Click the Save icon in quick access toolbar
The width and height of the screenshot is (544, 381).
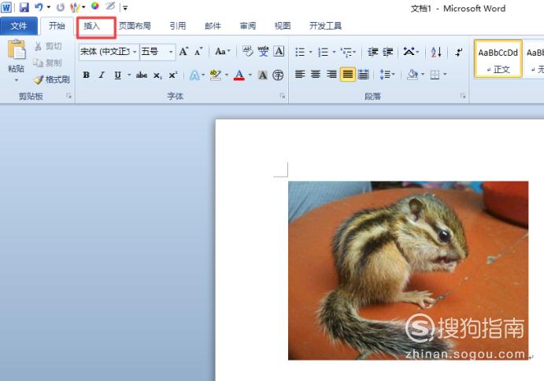pos(24,7)
